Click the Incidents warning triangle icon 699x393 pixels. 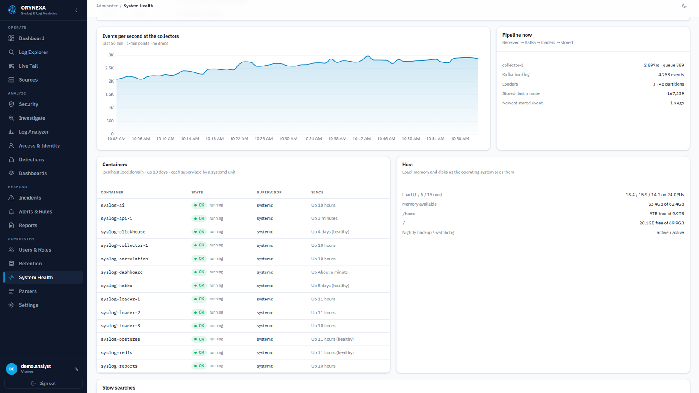11,198
